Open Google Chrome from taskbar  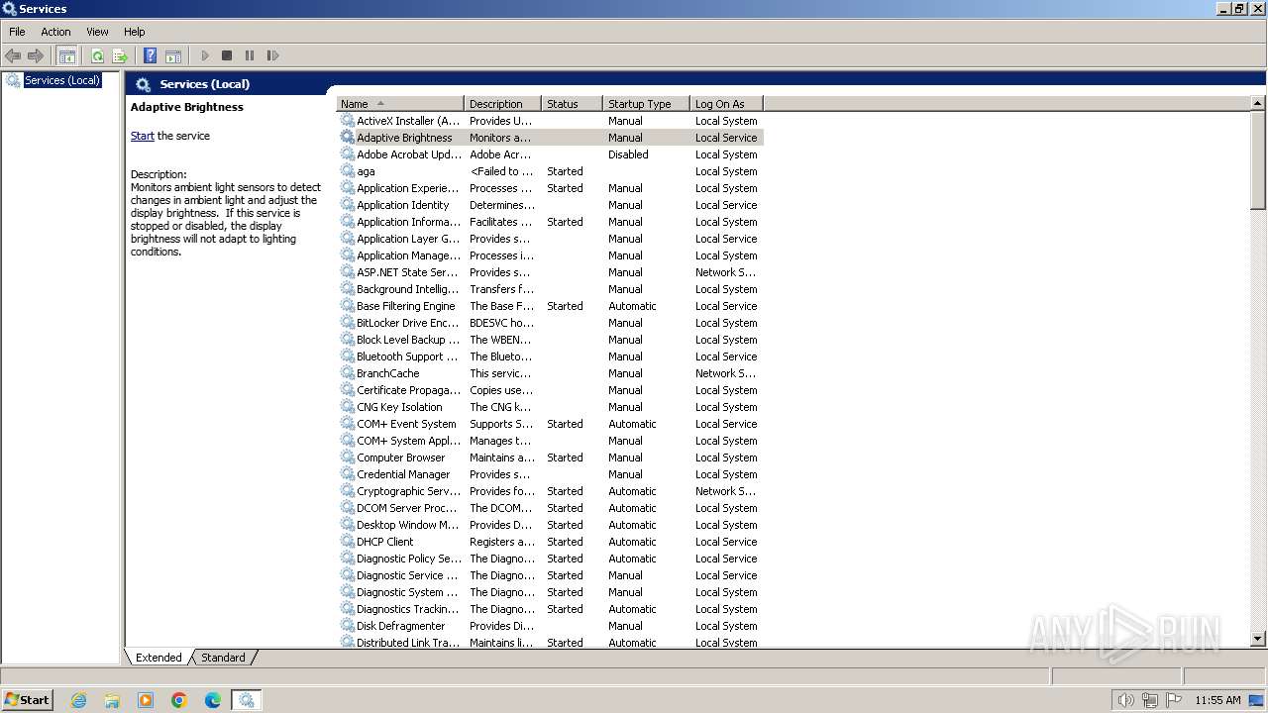[x=179, y=700]
